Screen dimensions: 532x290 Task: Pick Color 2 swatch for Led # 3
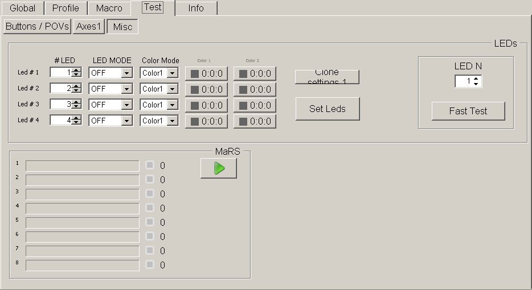(255, 105)
